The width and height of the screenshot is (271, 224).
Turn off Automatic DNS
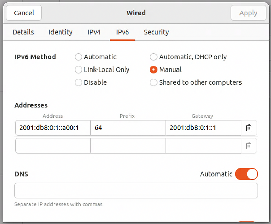click(246, 174)
